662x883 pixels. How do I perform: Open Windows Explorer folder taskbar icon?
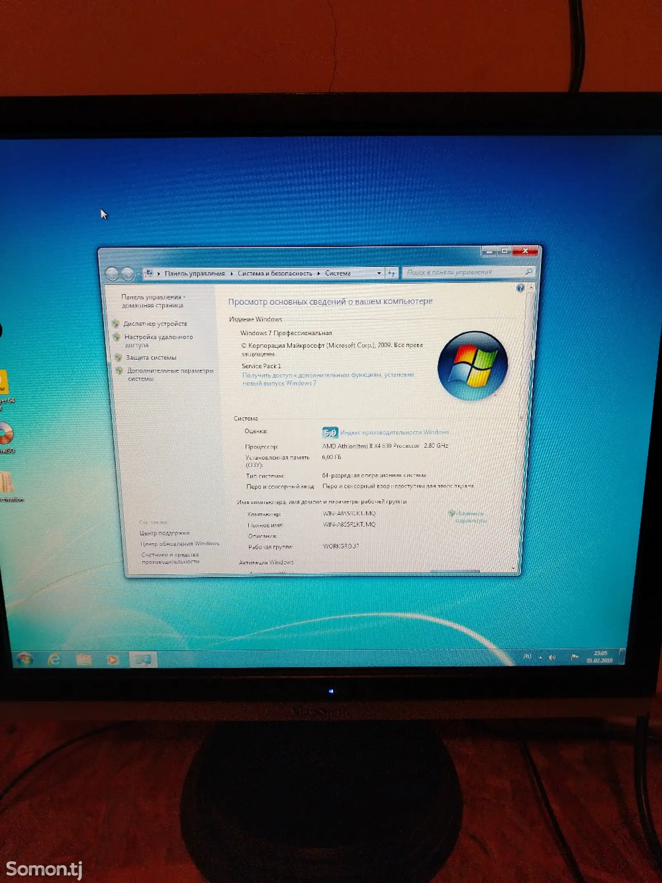84,659
